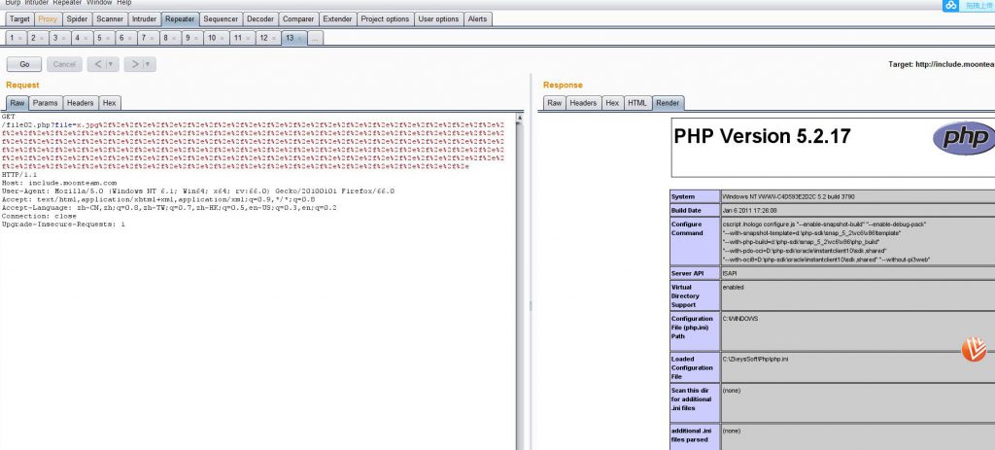Open the Help menu
Screen dimensions: 995x450
[x=123, y=3]
